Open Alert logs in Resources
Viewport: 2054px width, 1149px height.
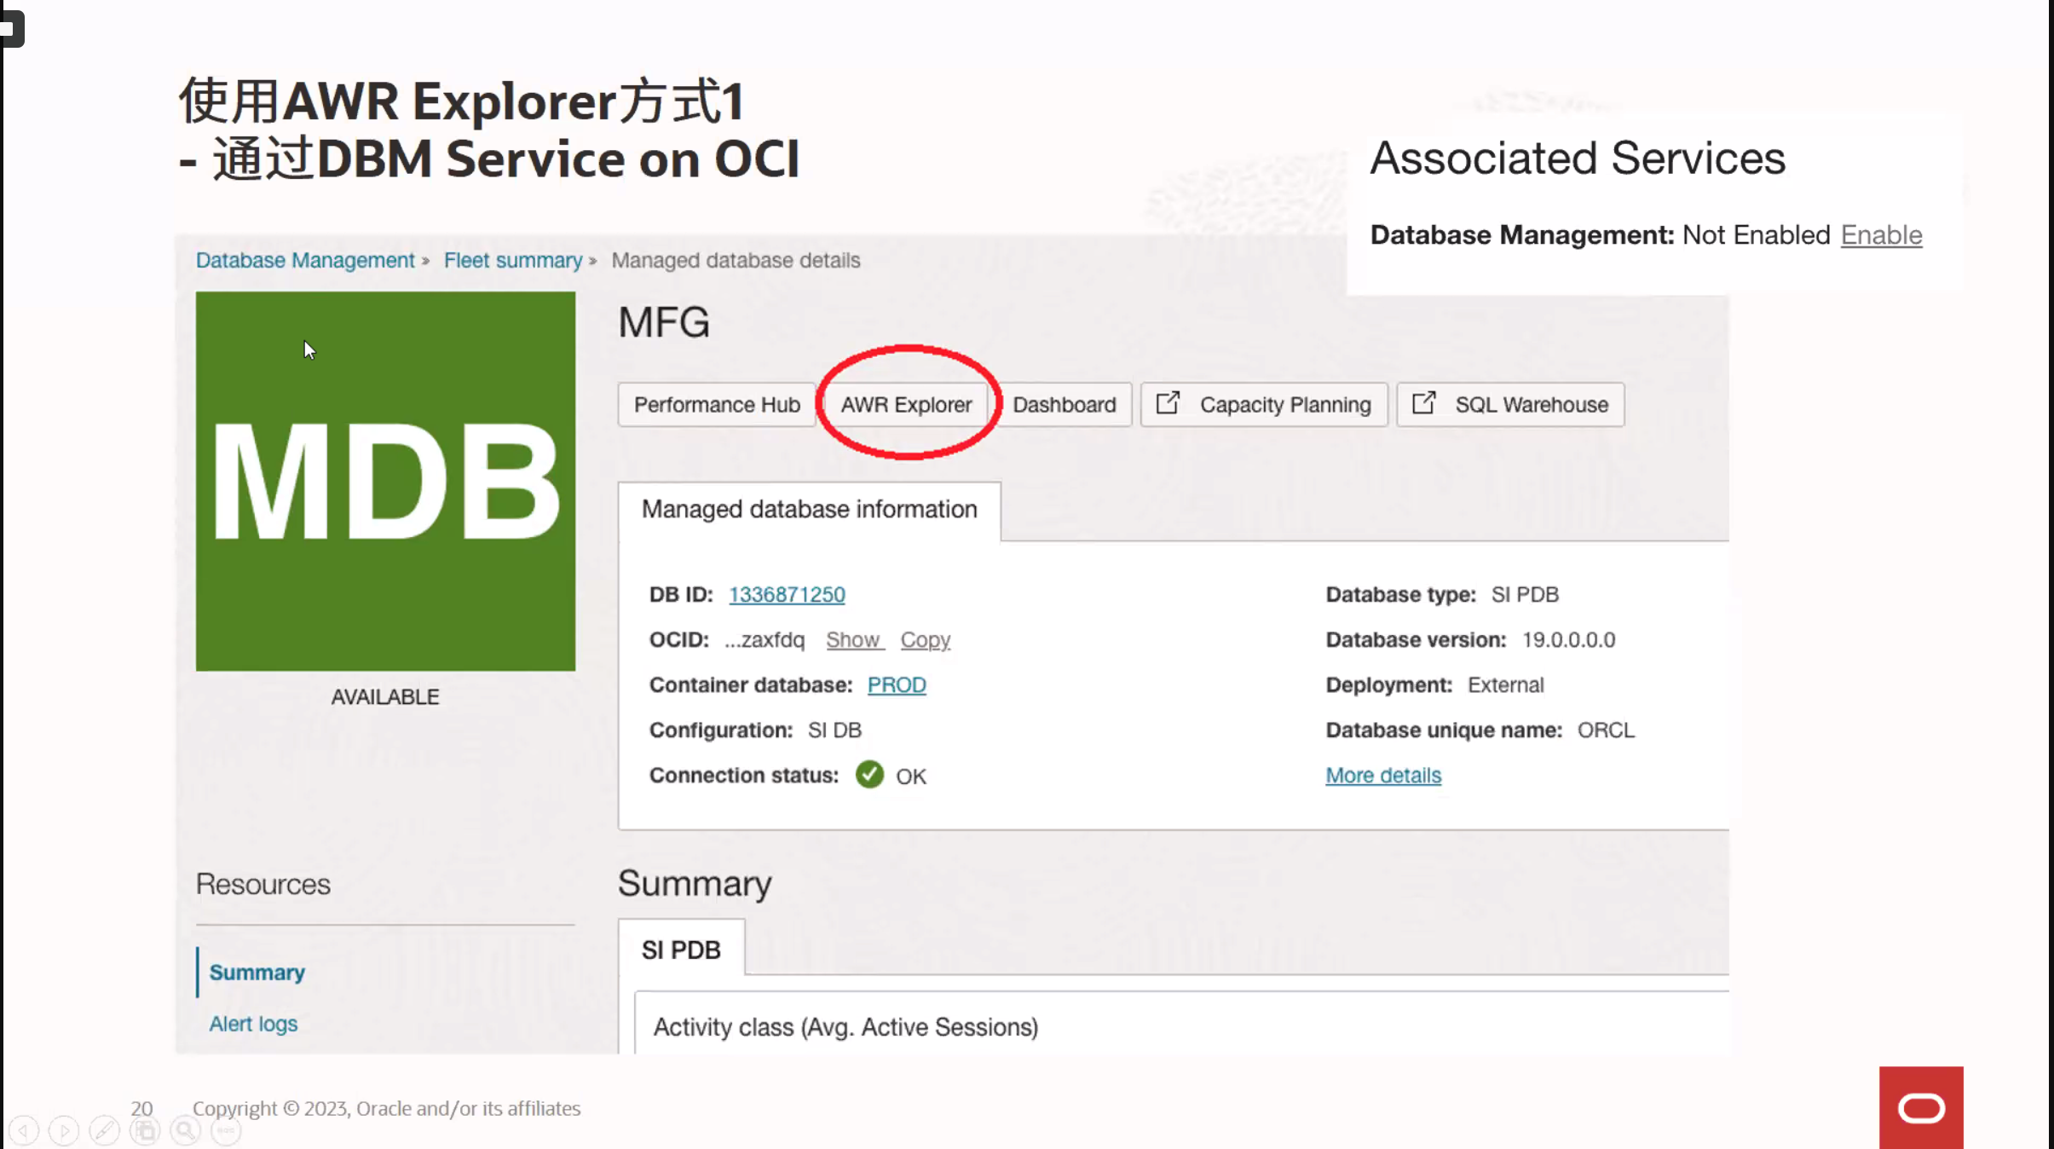point(253,1023)
